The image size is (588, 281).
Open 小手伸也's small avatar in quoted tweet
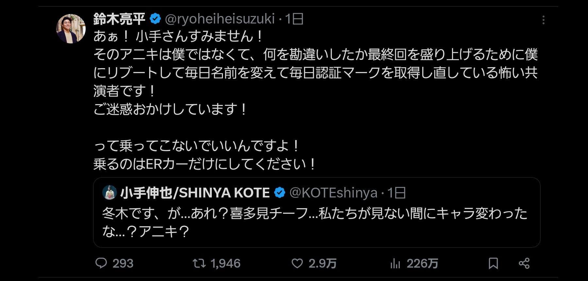109,193
